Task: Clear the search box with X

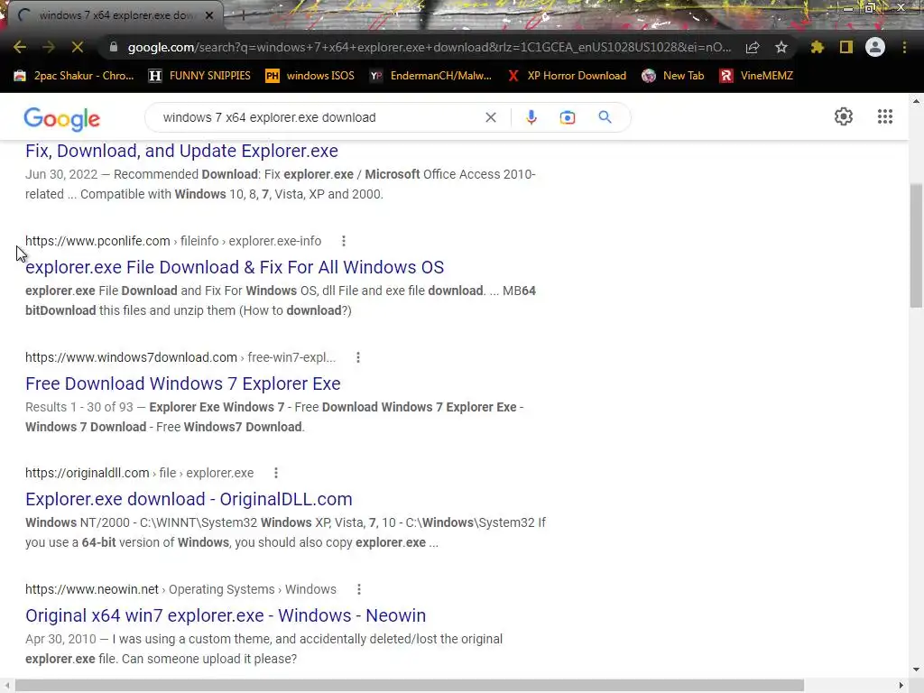Action: tap(490, 117)
